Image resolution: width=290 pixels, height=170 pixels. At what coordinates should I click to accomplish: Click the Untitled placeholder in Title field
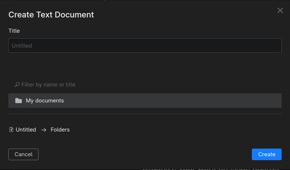coord(22,46)
